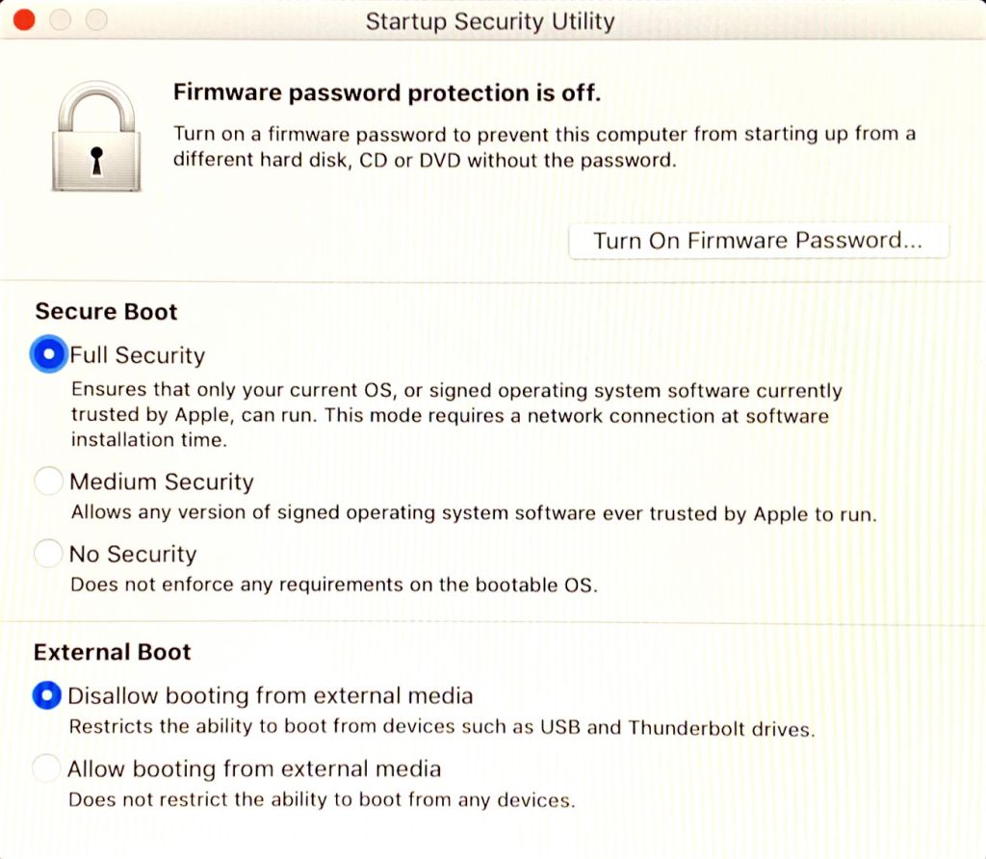Choose the Medium Security option

47,482
